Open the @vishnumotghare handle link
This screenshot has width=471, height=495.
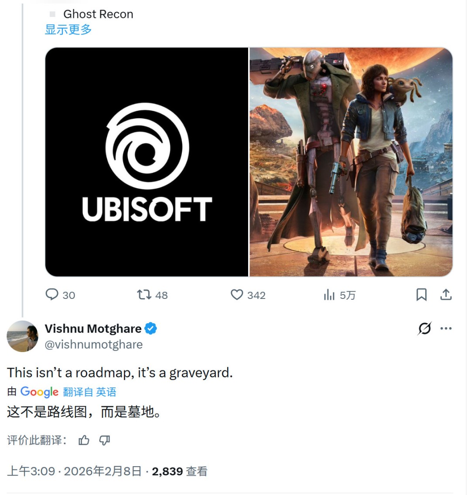94,344
